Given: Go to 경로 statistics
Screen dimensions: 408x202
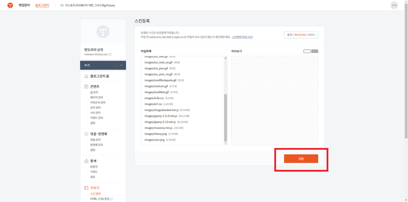Looking at the screenshot, I should 93,177.
